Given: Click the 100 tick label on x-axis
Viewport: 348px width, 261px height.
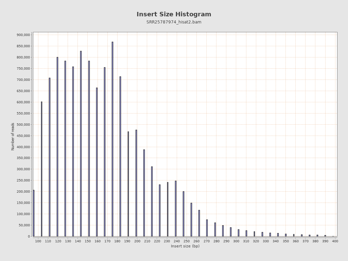Looking at the screenshot, I should pos(38,241).
